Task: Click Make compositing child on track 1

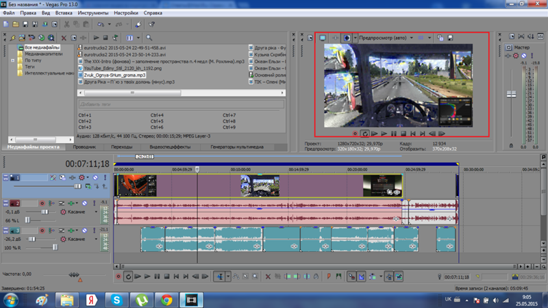Action: tap(97, 187)
